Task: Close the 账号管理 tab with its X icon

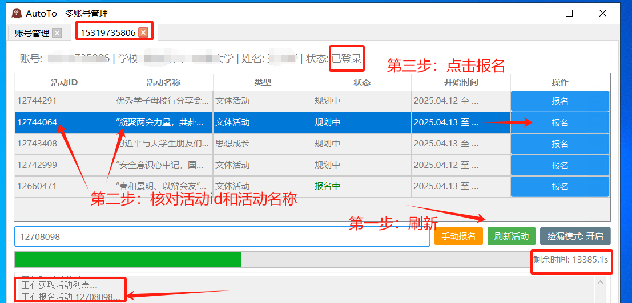Action: click(57, 33)
